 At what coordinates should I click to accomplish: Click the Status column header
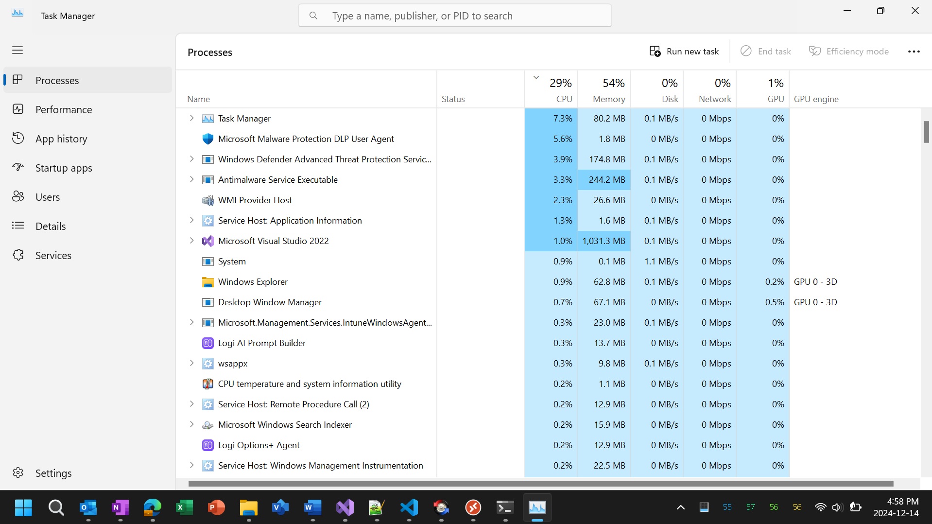[x=481, y=89]
